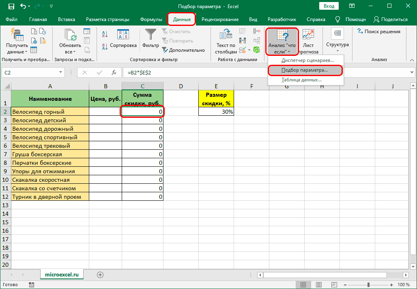Open the Formulas (Формулы) ribbon tab
The width and height of the screenshot is (417, 289).
[151, 19]
